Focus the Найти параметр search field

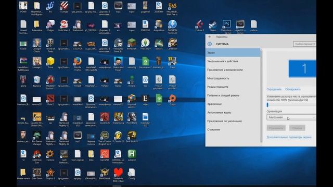(304, 44)
